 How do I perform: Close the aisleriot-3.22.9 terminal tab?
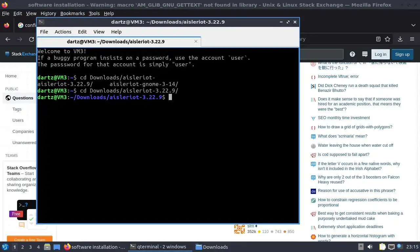tap(196, 41)
